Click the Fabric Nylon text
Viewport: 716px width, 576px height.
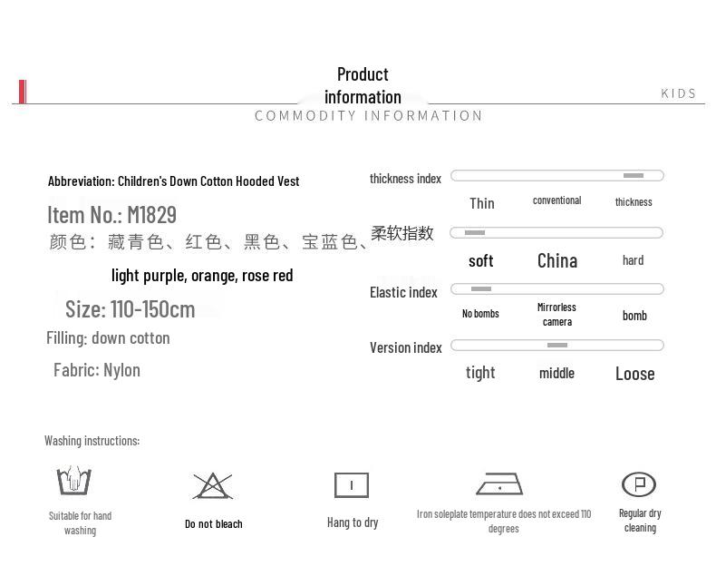coord(97,370)
